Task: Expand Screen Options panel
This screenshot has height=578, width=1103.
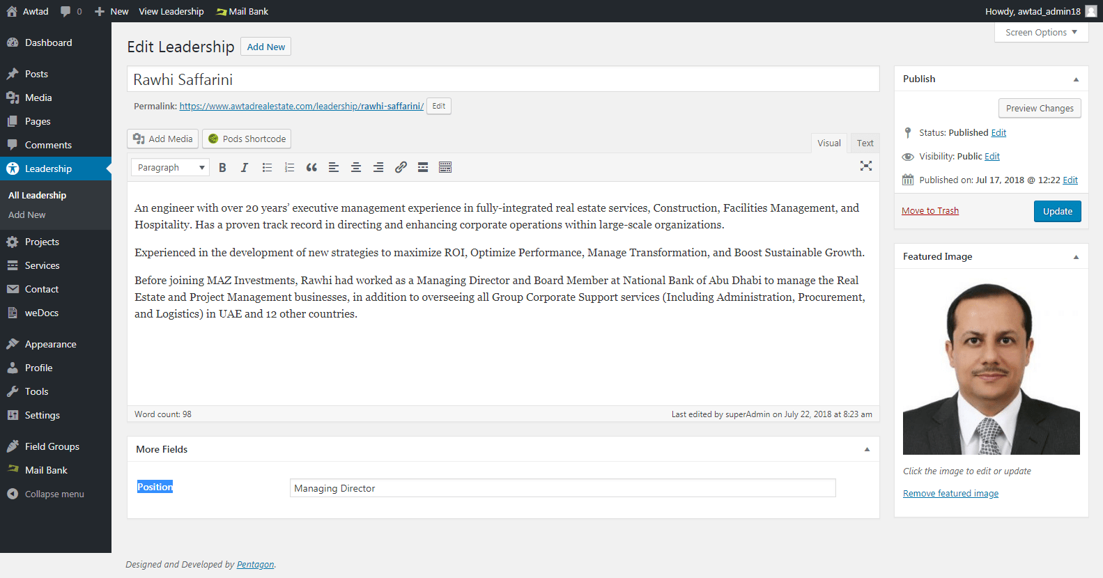Action: pyautogui.click(x=1041, y=32)
